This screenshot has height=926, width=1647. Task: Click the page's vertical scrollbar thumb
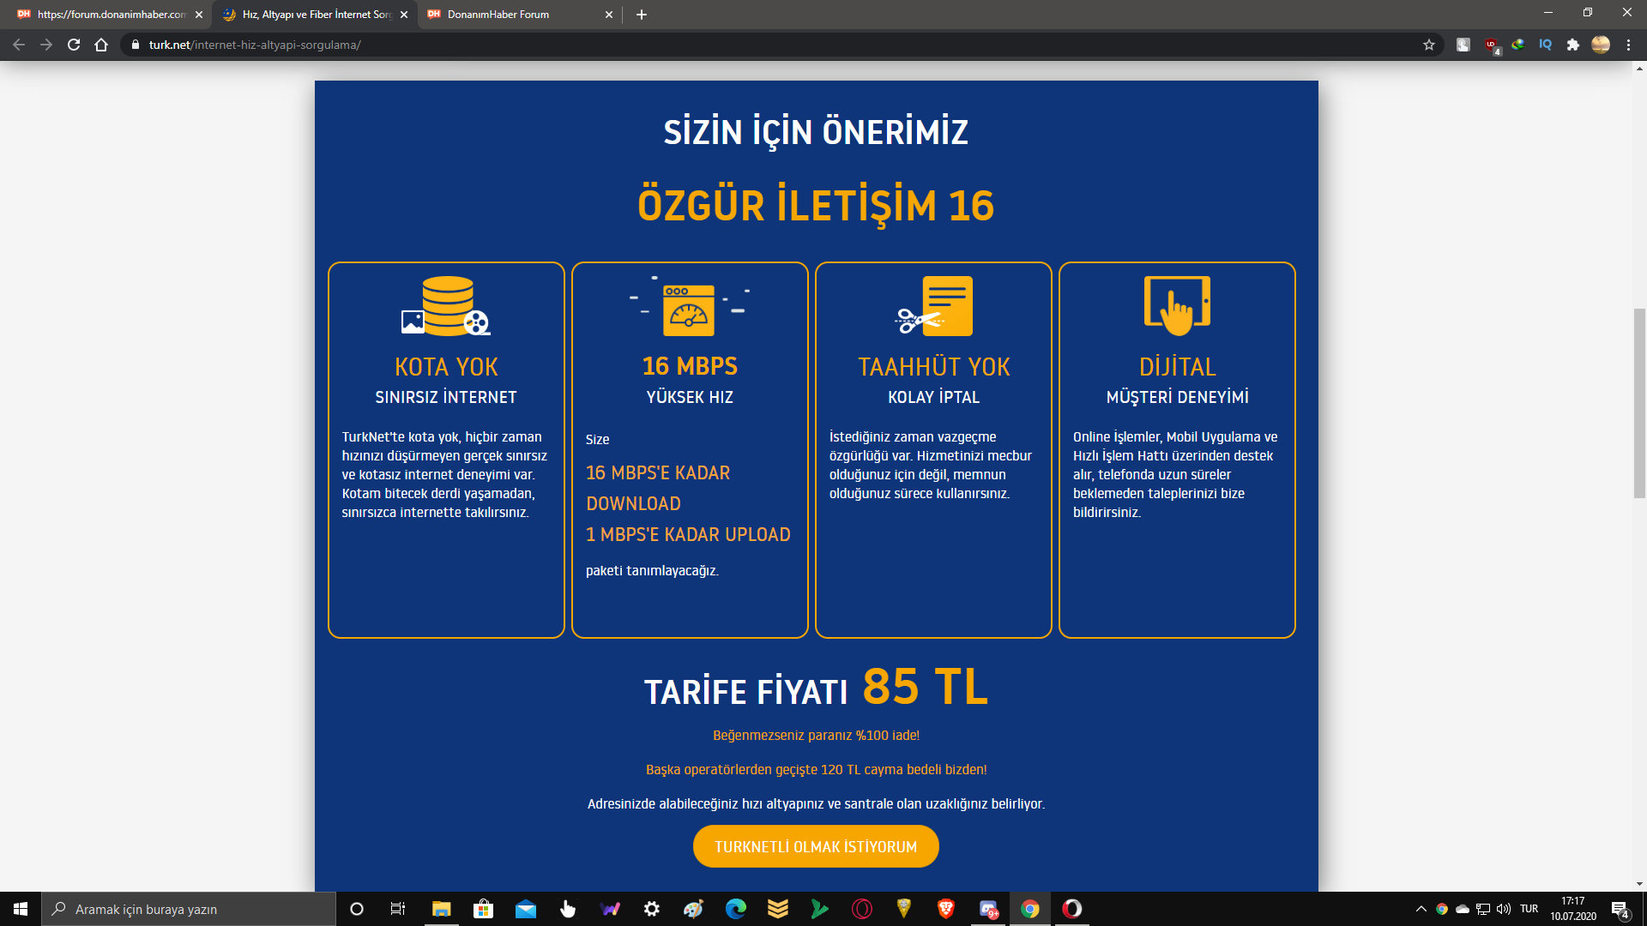pyautogui.click(x=1639, y=403)
